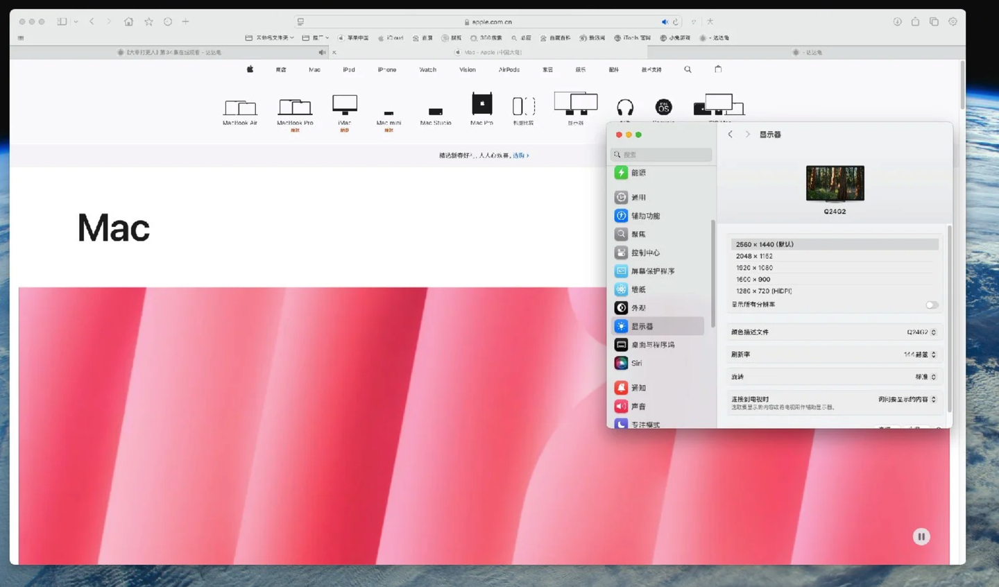
Task: Open the Watch menu in Apple site nav
Action: [428, 69]
